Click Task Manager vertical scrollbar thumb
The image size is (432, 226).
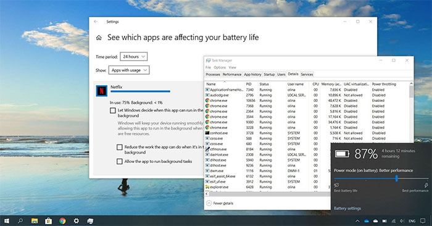click(411, 91)
